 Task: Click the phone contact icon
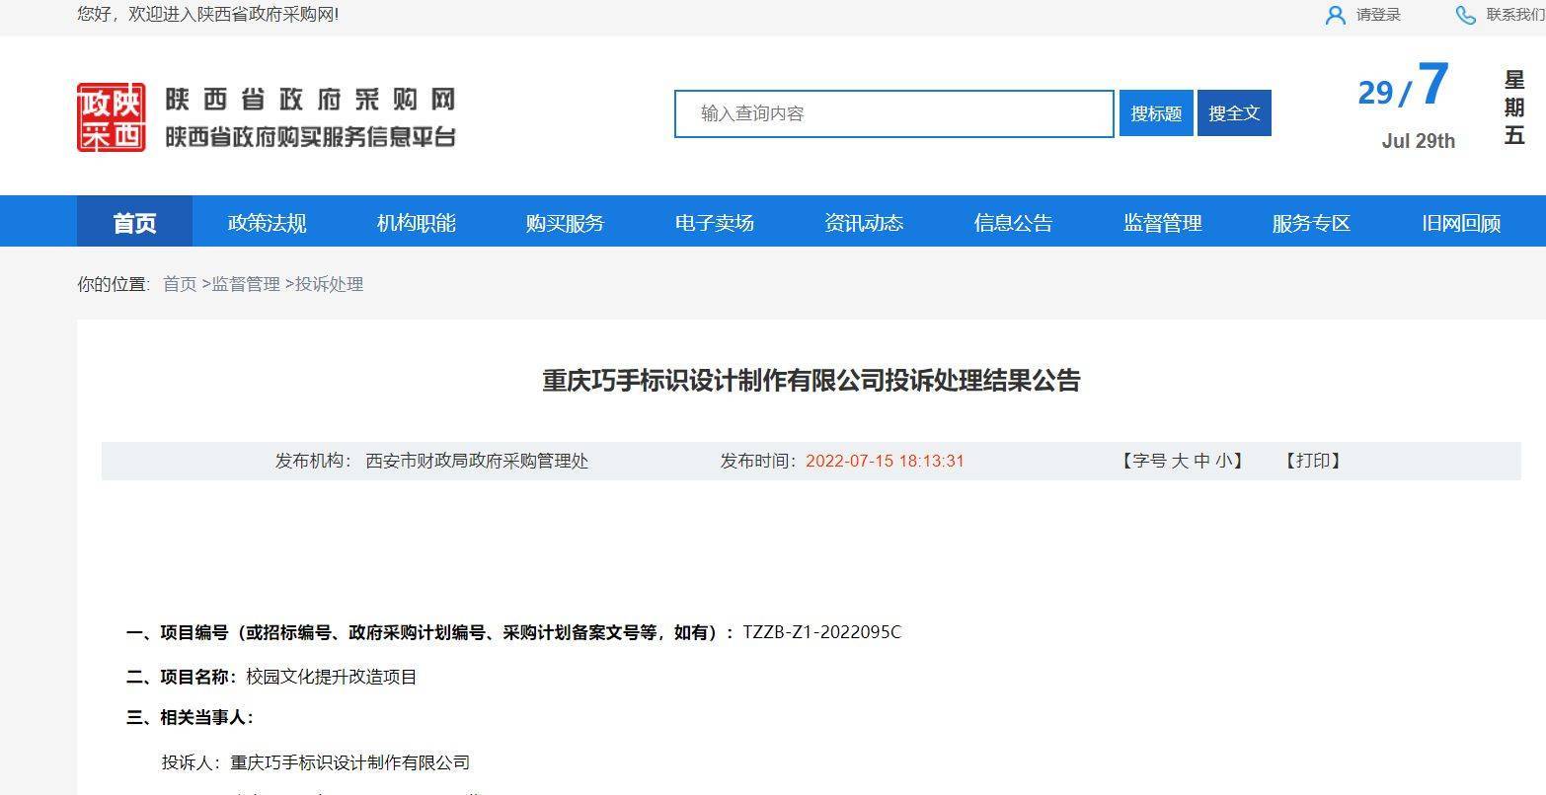[x=1466, y=15]
